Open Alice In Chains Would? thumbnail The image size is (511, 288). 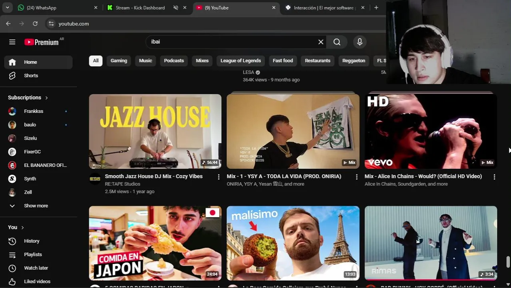click(x=431, y=131)
